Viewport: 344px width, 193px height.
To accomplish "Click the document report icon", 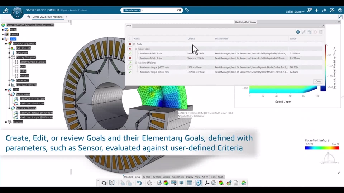I will (x=236, y=183).
